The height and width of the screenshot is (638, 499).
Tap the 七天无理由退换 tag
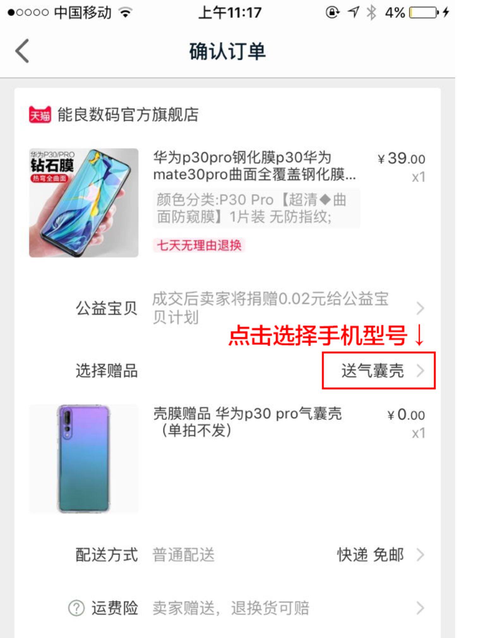pyautogui.click(x=199, y=245)
